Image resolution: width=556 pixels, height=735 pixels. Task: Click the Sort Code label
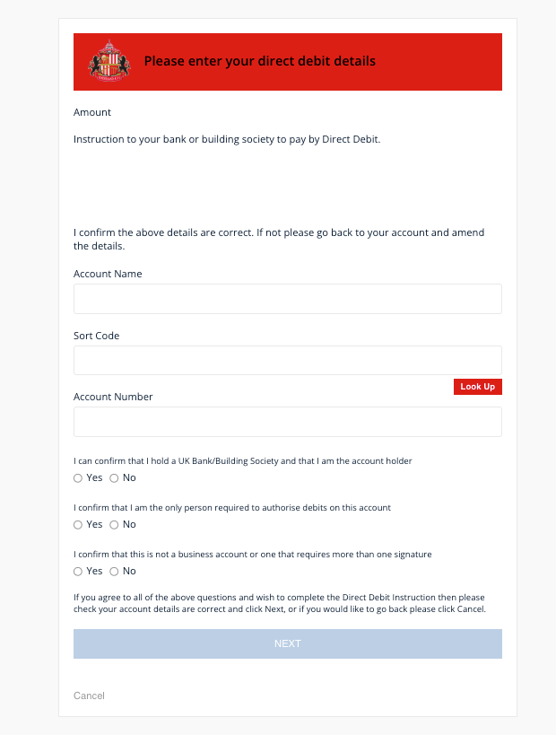click(96, 336)
